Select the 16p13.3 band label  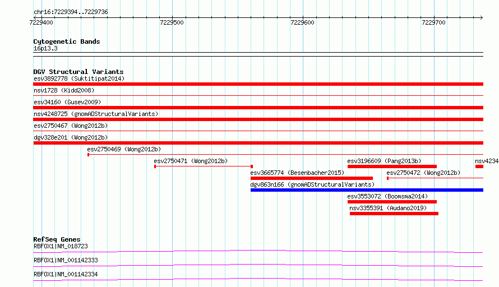coord(45,48)
